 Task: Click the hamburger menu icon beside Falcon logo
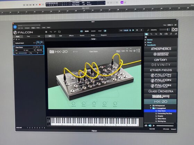click(x=46, y=32)
